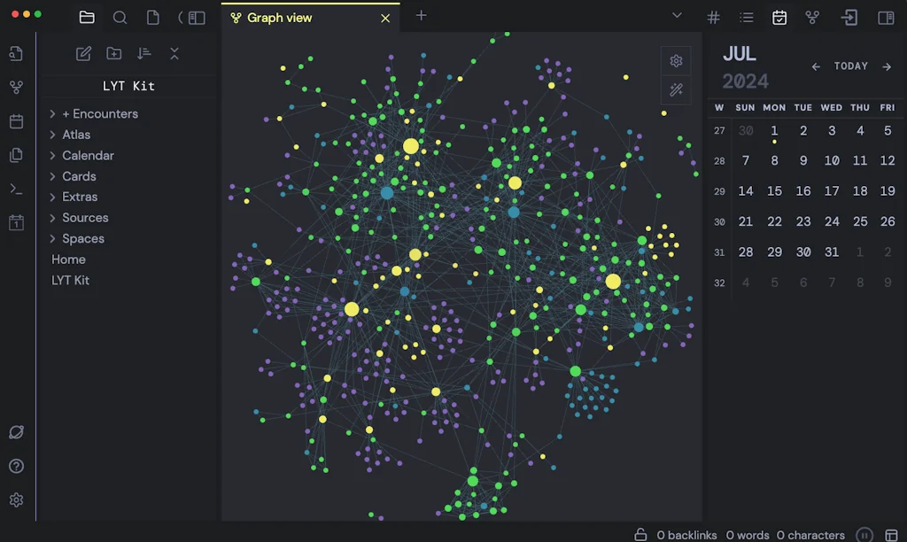Select July 10 in calendar
Viewport: 907px width, 542px height.
click(831, 161)
